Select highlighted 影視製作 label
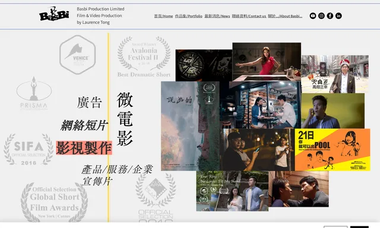Screen dimensions: 380x228 pos(84,148)
